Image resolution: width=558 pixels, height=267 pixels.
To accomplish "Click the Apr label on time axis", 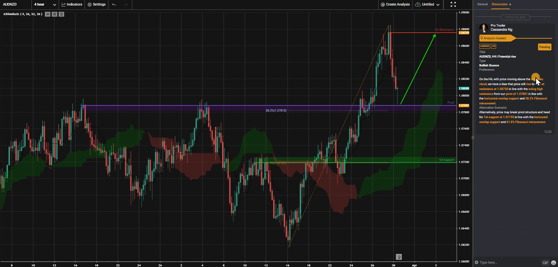I will (414, 265).
